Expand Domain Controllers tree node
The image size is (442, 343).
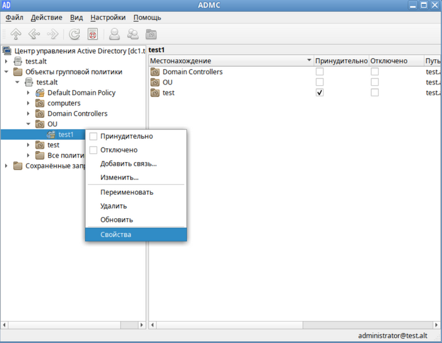[x=28, y=113]
